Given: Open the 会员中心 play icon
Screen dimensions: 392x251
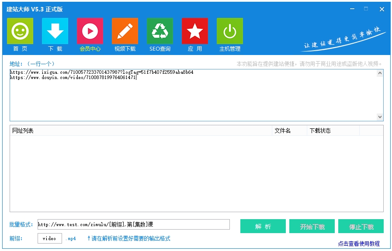Looking at the screenshot, I should pyautogui.click(x=90, y=31).
